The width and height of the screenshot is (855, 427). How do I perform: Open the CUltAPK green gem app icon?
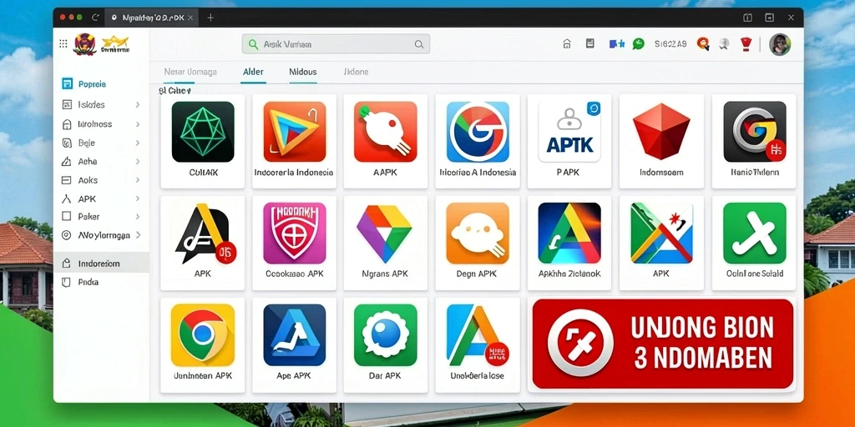pyautogui.click(x=203, y=132)
